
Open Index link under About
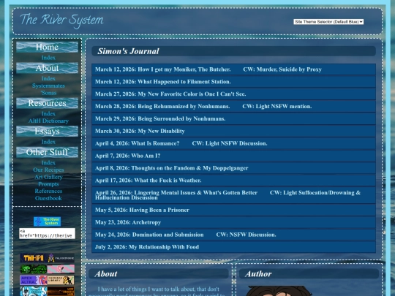48,78
